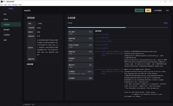Click the IVO app icon in title bar
The image size is (173, 106).
coord(2,1)
